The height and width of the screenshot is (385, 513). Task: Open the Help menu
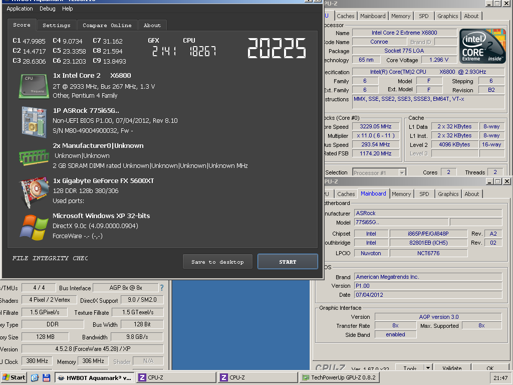[68, 9]
